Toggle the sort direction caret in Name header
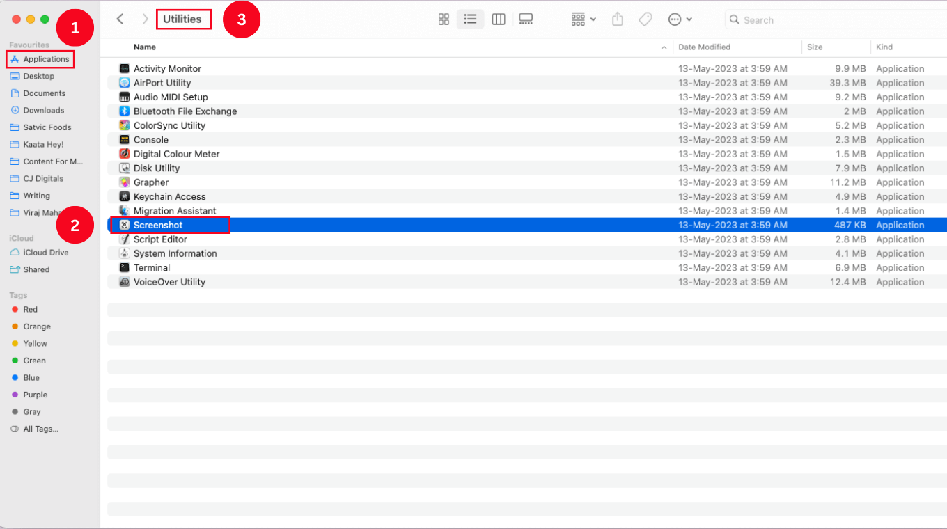 pos(664,47)
